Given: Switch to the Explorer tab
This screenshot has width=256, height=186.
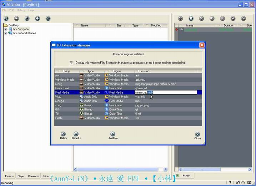Looking at the screenshot, I should [x=9, y=176].
